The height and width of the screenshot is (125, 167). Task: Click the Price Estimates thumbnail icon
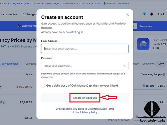click(143, 44)
